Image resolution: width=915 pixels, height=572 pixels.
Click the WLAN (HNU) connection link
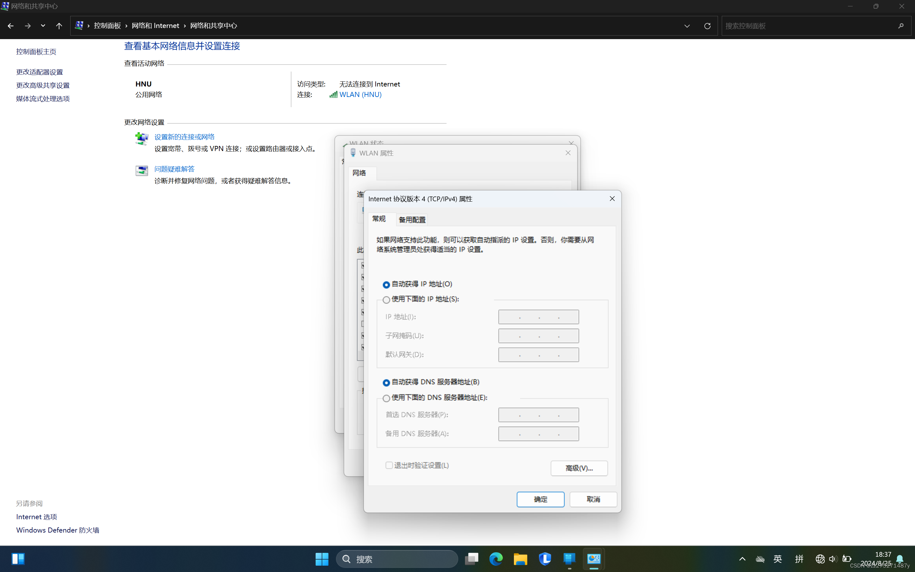(x=360, y=94)
